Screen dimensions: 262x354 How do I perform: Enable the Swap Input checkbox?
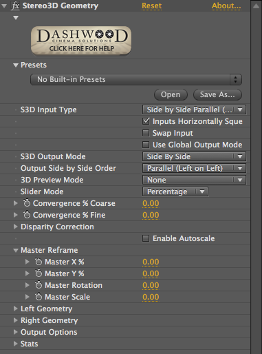(146, 133)
